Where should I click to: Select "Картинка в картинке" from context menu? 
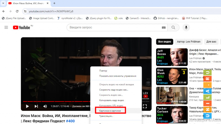point(110,110)
